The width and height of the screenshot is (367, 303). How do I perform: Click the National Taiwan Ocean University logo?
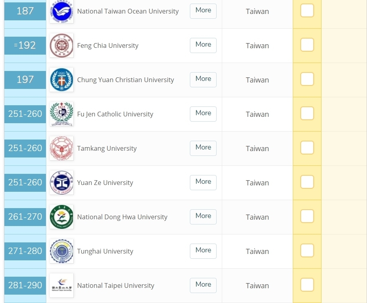(x=61, y=12)
